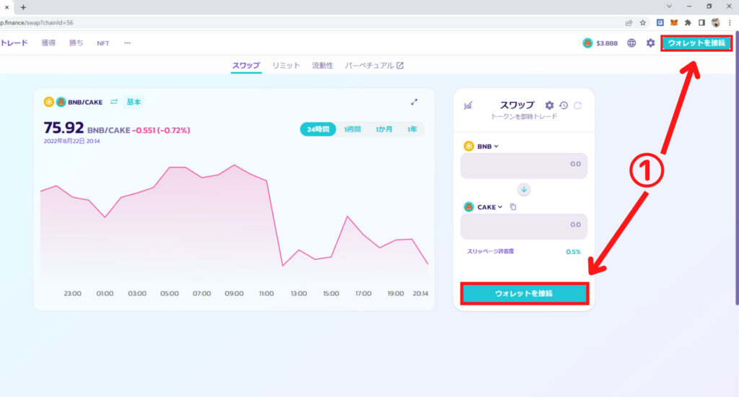Open the Chrome three-dot menu
739x397 pixels.
click(x=730, y=22)
